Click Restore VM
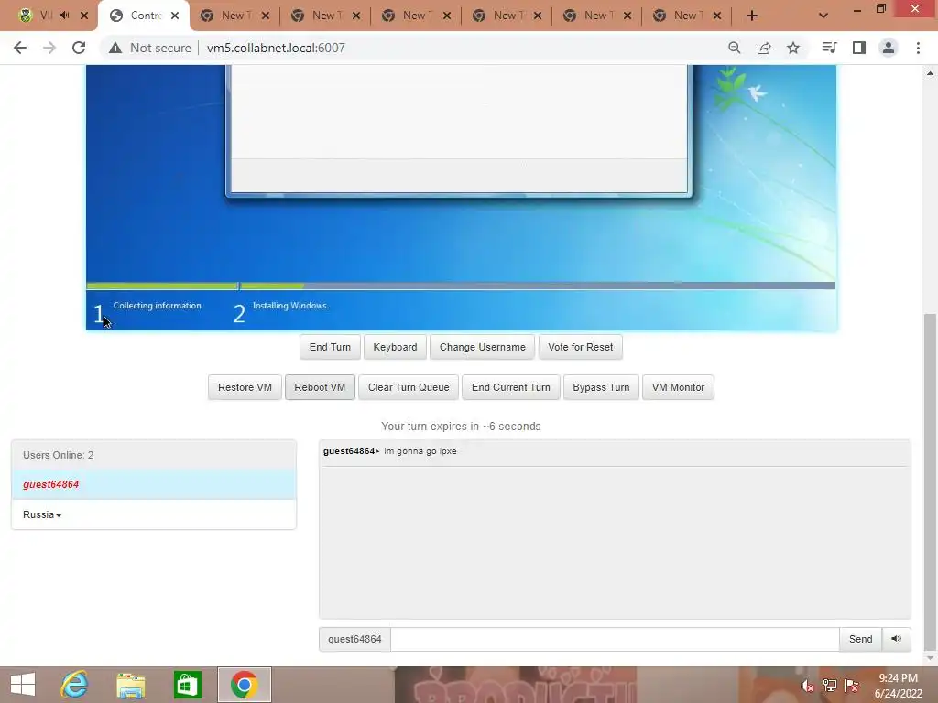938x703 pixels. point(245,387)
